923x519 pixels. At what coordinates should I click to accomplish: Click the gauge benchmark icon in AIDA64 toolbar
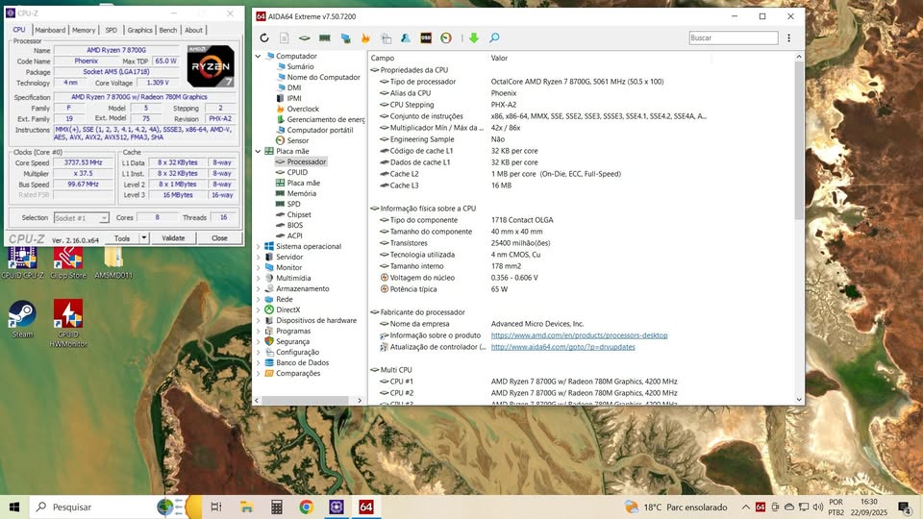click(x=446, y=37)
